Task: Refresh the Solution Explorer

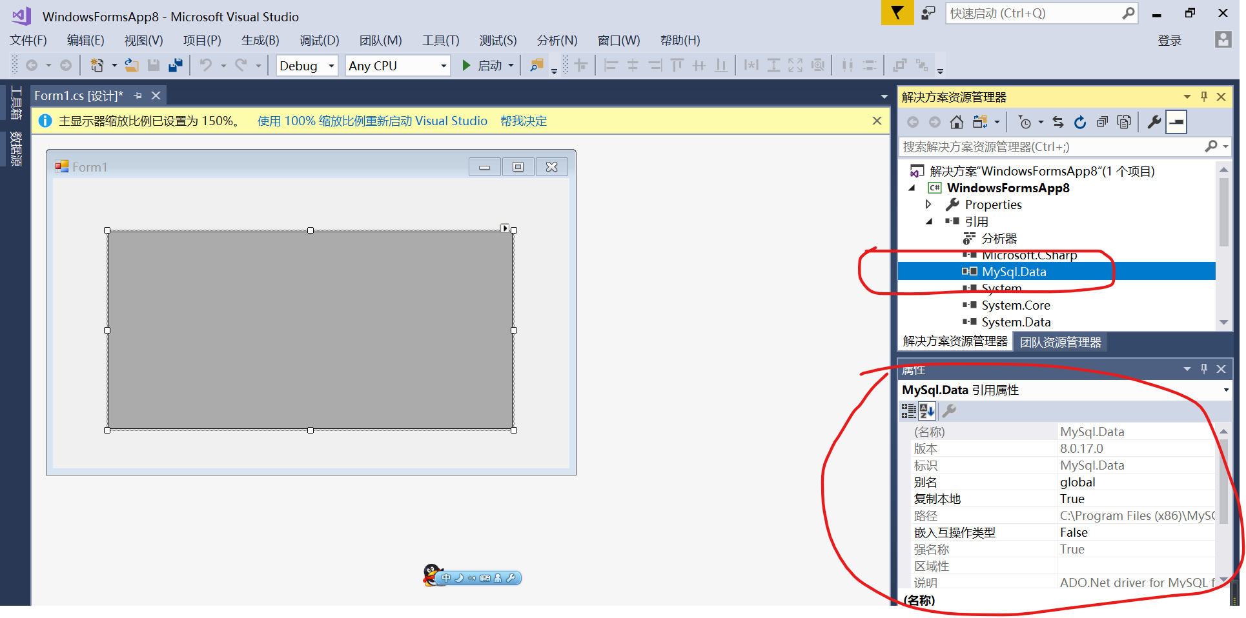Action: point(1080,121)
